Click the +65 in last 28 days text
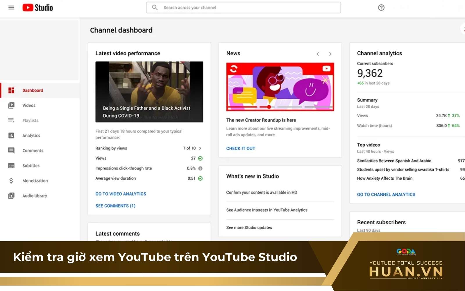The image size is (465, 291). 373,83
